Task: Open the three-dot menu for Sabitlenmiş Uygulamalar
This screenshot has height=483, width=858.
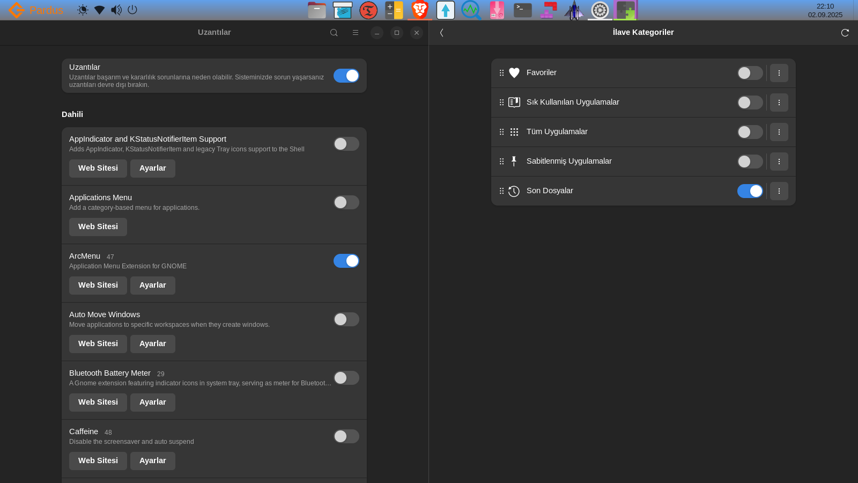Action: point(779,162)
